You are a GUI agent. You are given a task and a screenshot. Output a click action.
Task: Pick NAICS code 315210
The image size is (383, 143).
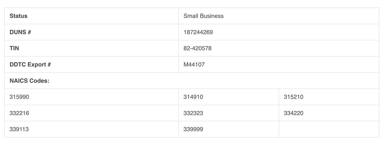pos(293,97)
